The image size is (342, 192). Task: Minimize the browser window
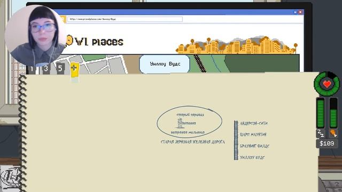point(295,12)
